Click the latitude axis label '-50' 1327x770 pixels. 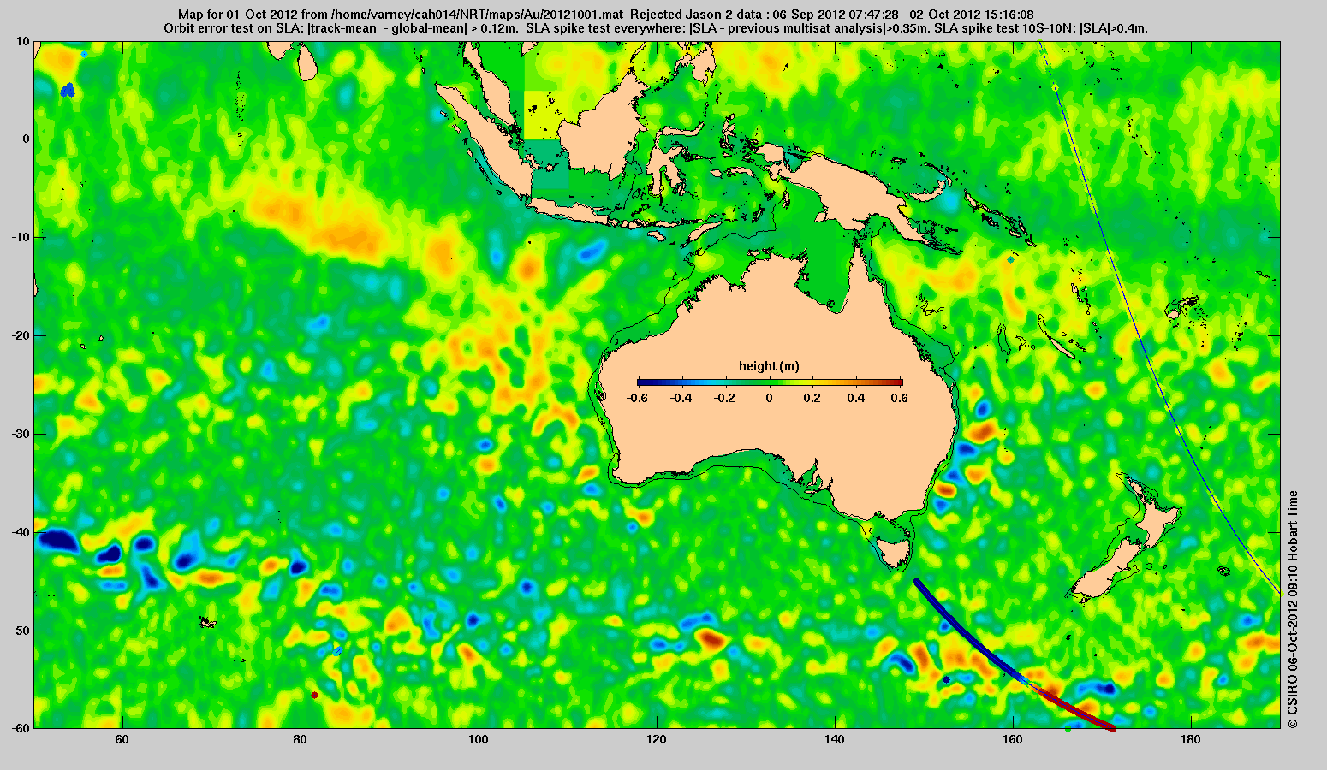point(21,631)
